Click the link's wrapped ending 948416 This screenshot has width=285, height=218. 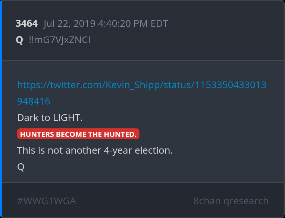click(34, 101)
